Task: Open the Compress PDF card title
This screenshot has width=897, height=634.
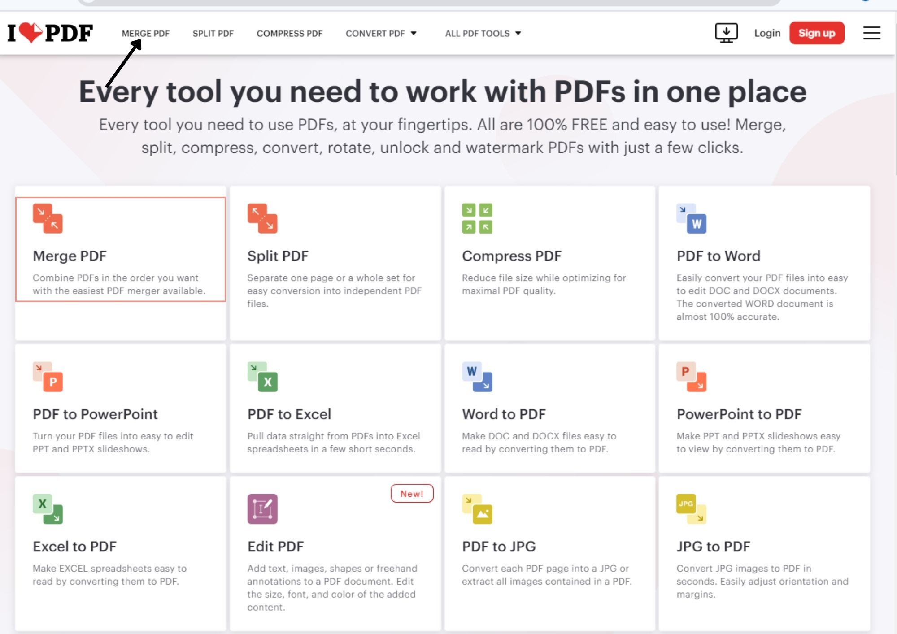Action: [x=512, y=256]
